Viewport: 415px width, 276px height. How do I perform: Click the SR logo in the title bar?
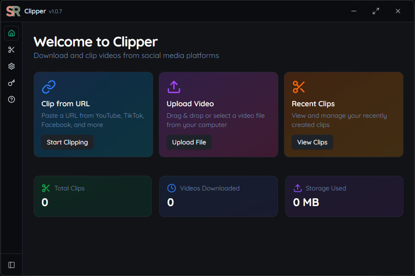12,11
